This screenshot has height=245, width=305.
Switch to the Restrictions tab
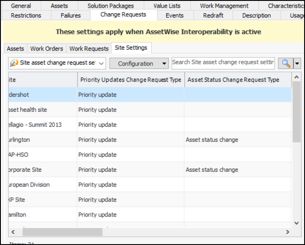(26, 15)
